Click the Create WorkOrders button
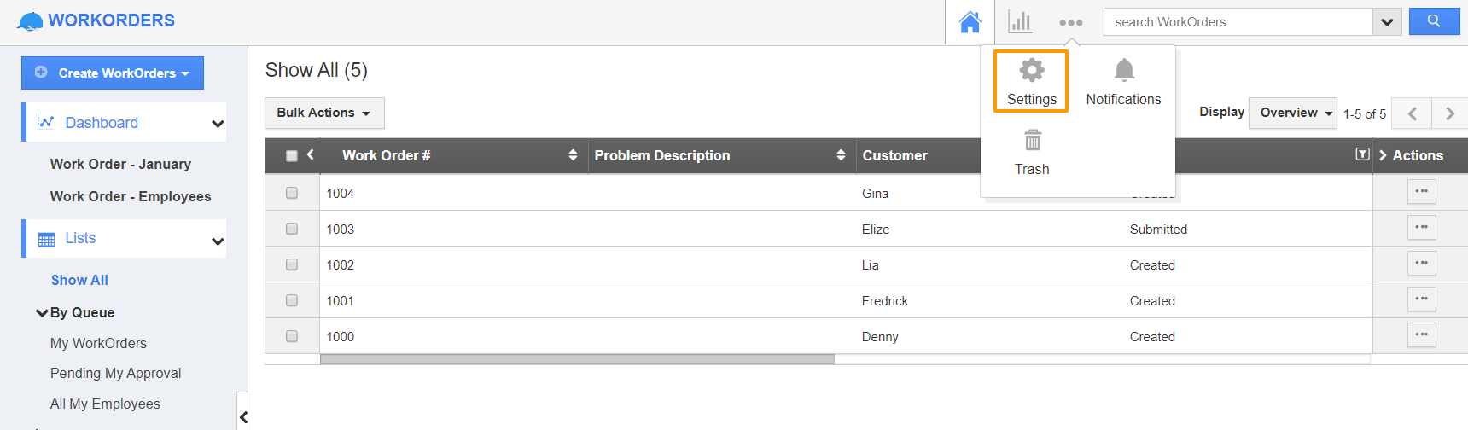This screenshot has width=1468, height=430. click(113, 73)
